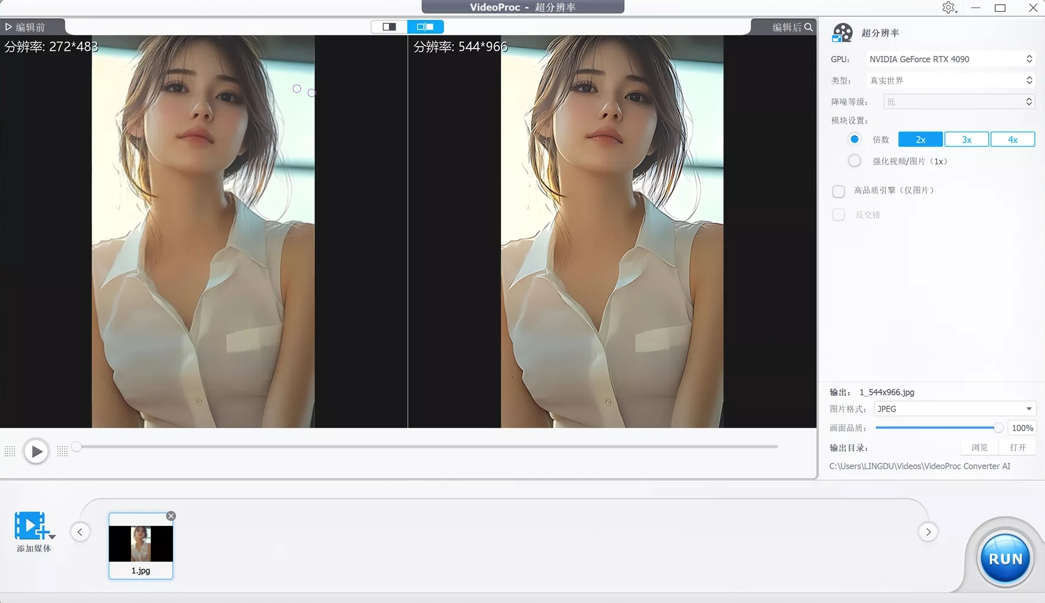Choose the 4x scale option

(1013, 140)
